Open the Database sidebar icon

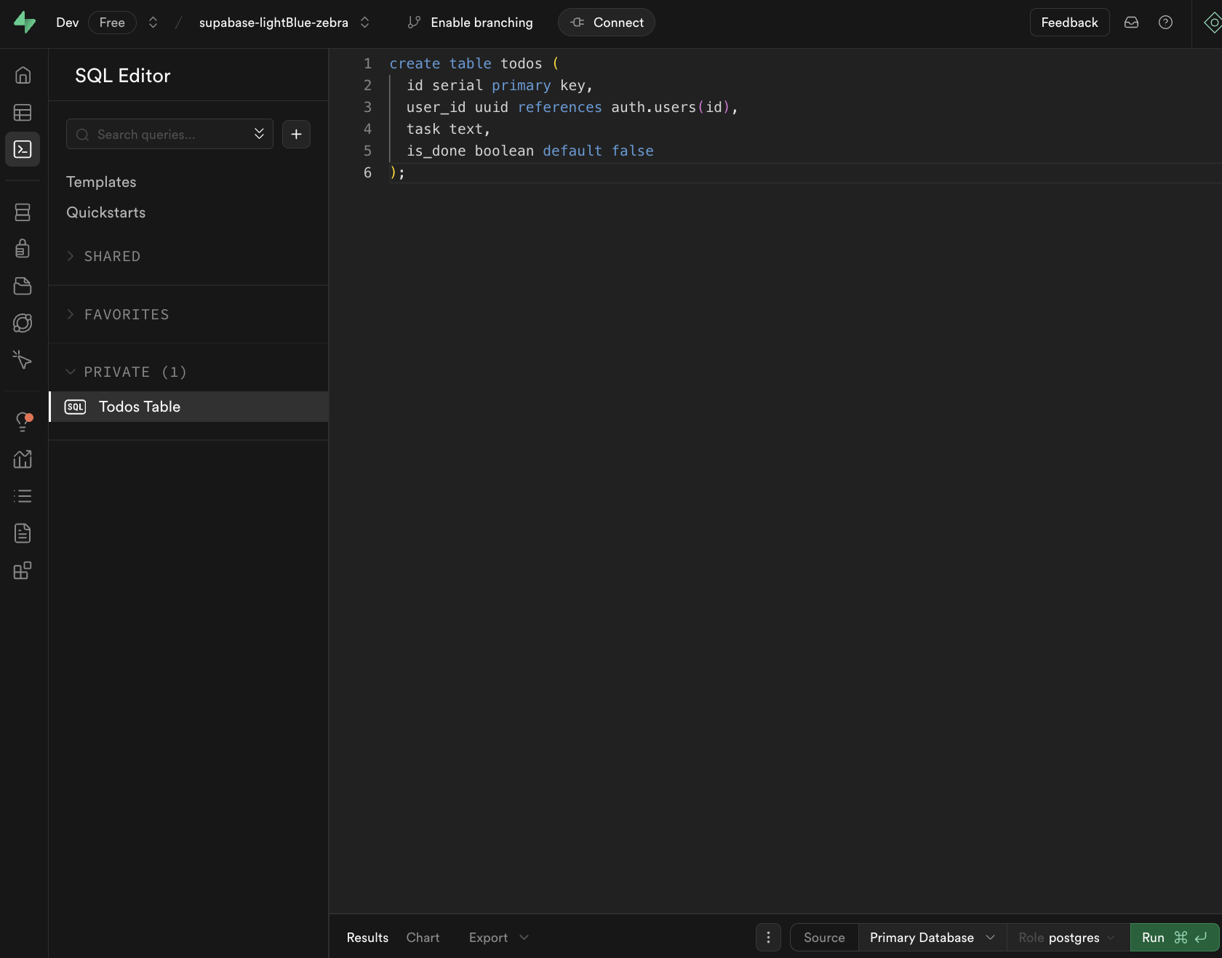pyautogui.click(x=23, y=212)
